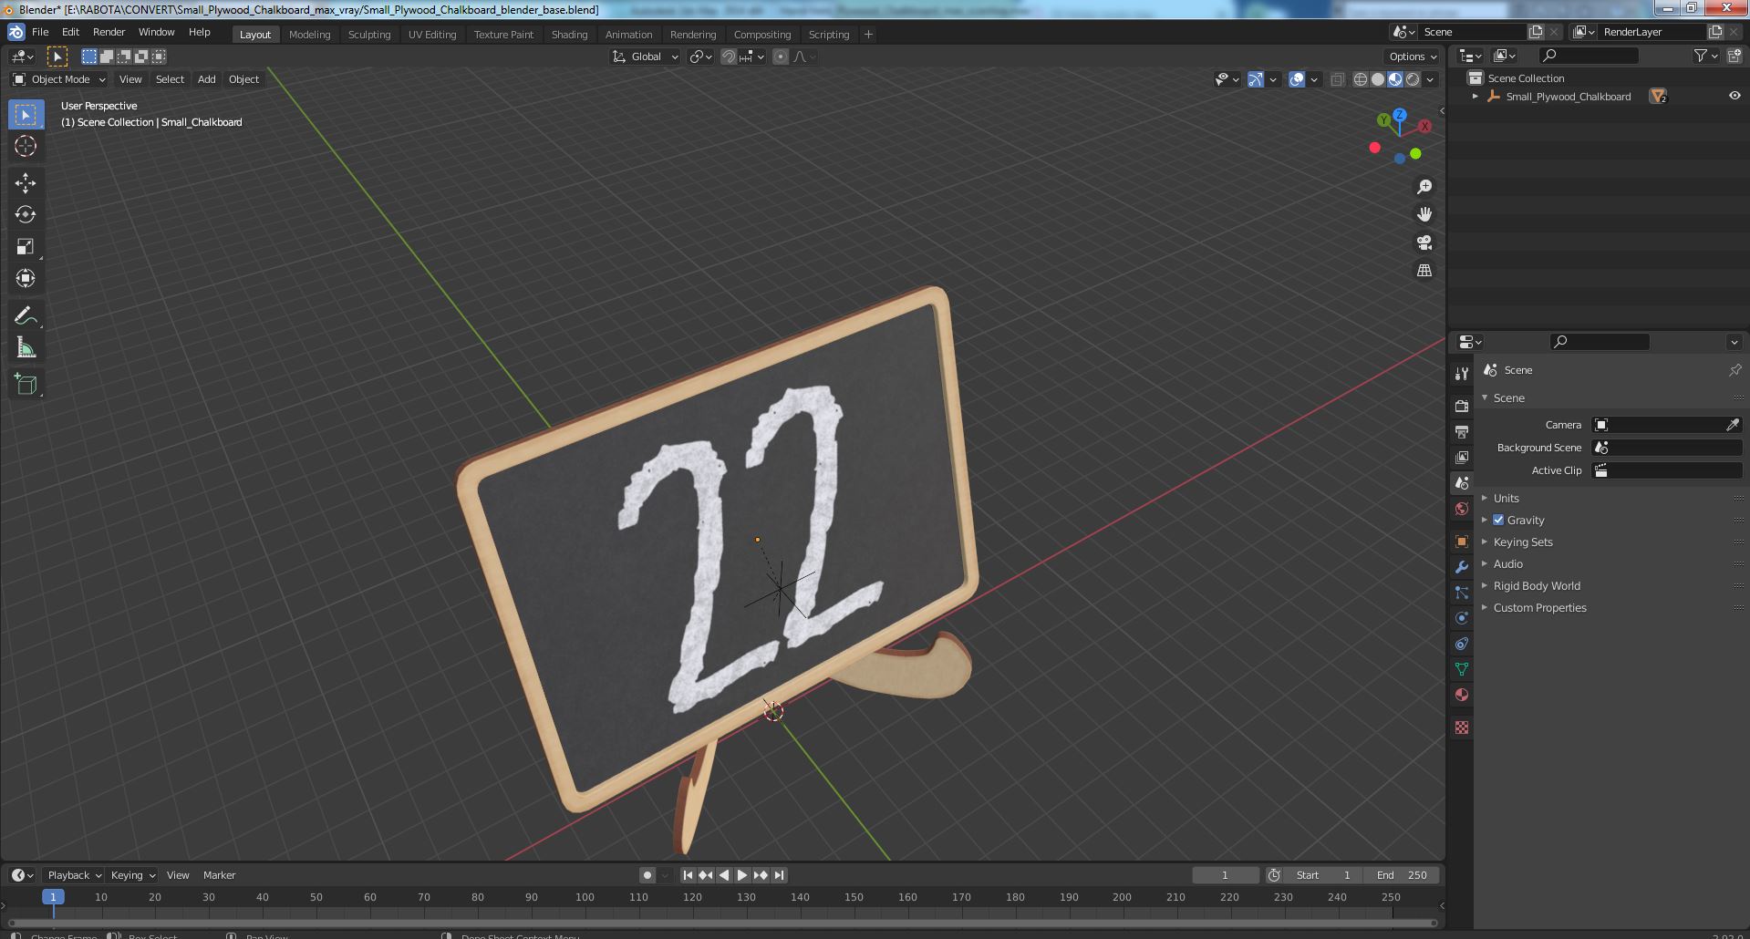
Task: Open Modifier properties wrench icon
Action: point(1462,567)
